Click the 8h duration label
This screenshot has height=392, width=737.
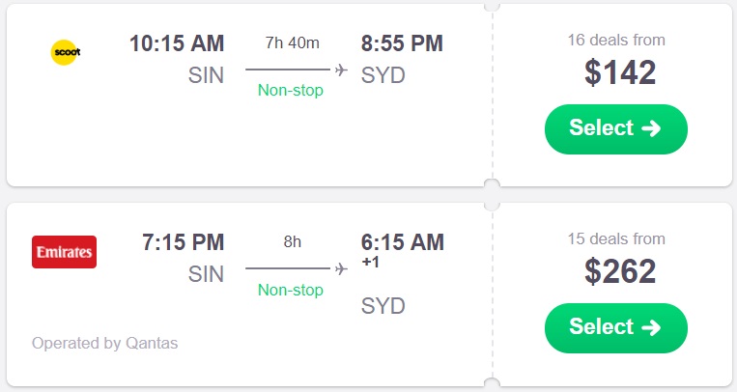[292, 241]
